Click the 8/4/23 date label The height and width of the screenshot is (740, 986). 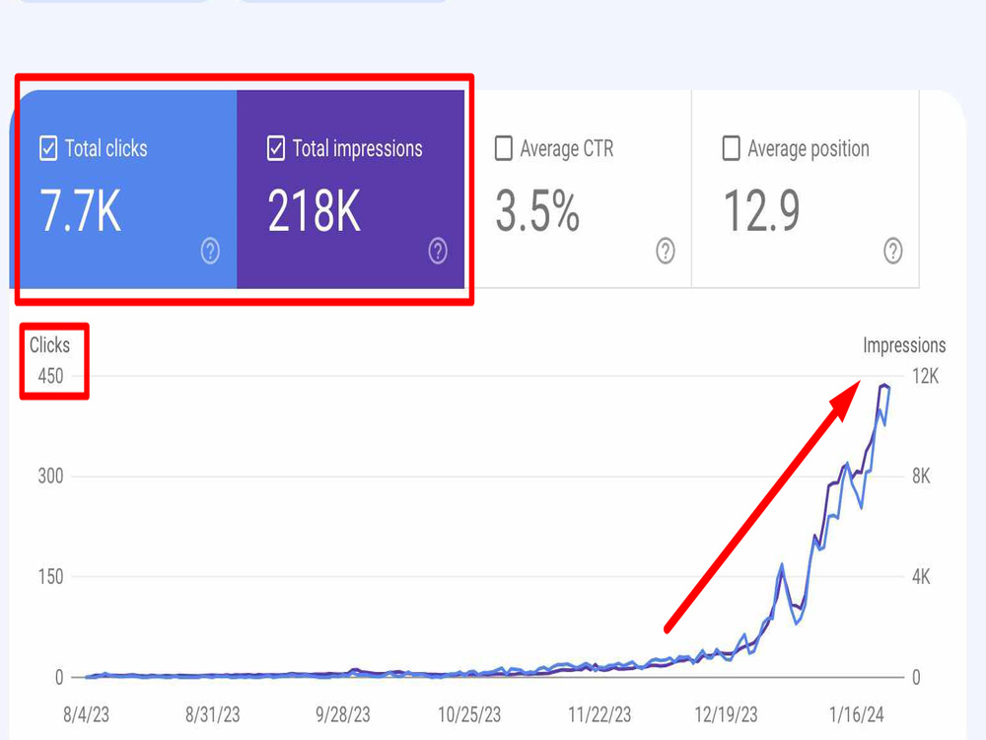point(86,714)
